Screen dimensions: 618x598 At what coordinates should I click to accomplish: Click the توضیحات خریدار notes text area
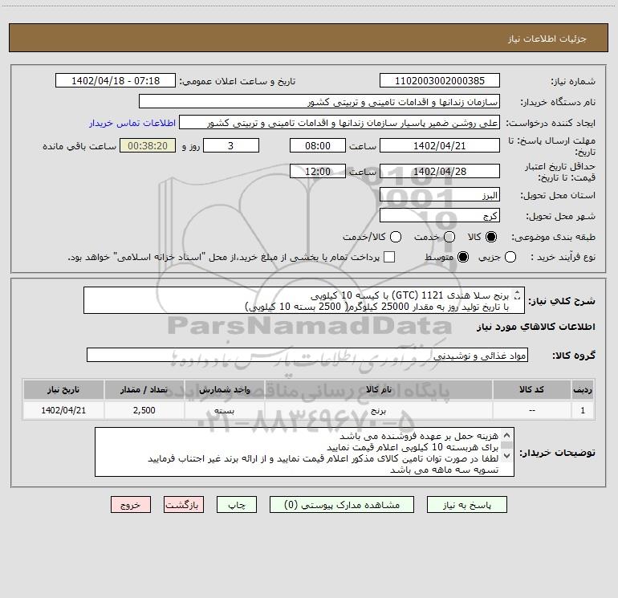(x=304, y=452)
